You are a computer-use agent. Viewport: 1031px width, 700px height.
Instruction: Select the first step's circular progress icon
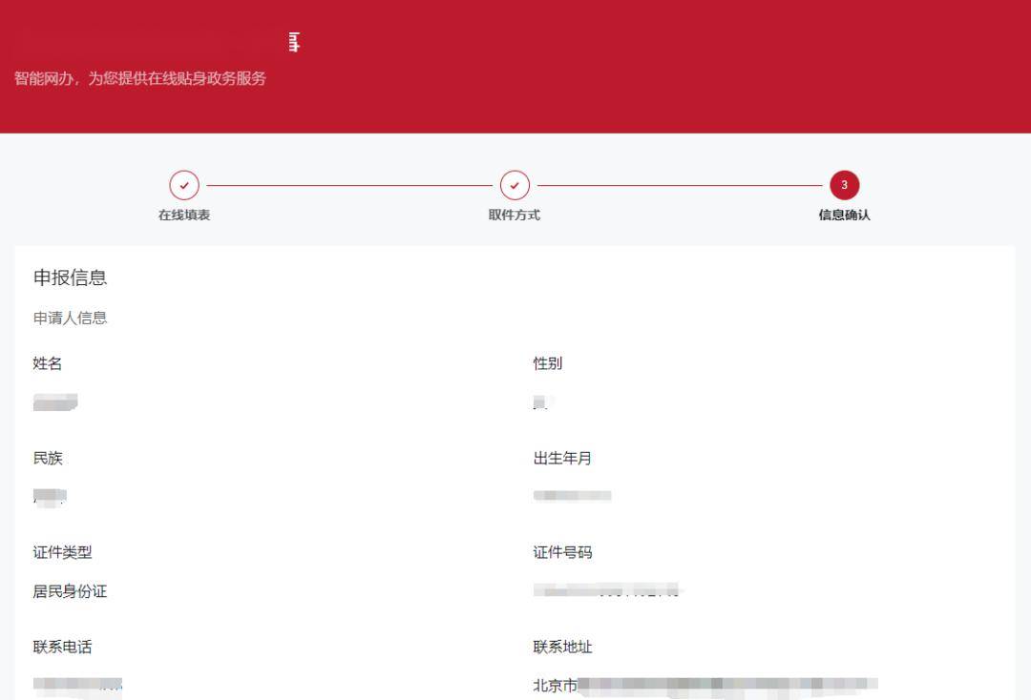pyautogui.click(x=184, y=186)
